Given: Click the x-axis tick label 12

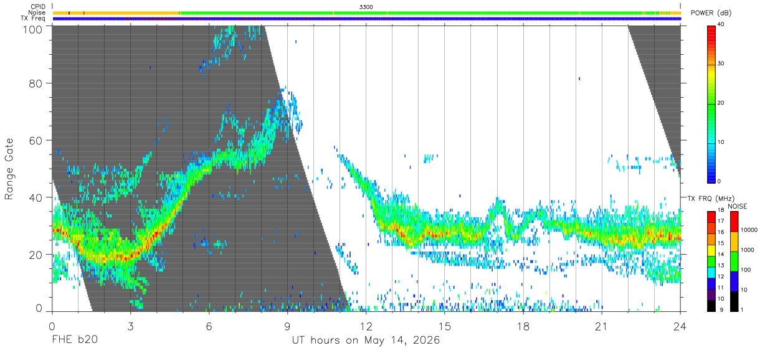Looking at the screenshot, I should [x=366, y=326].
